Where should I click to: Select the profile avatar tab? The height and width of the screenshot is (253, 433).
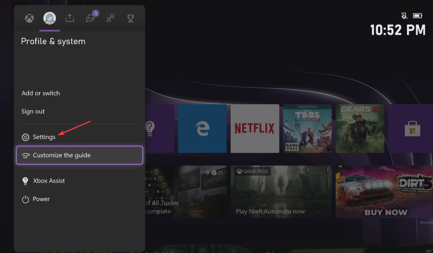tap(50, 18)
